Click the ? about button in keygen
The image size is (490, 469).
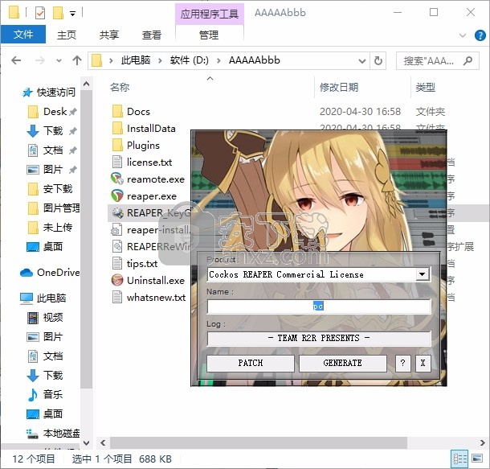click(402, 363)
